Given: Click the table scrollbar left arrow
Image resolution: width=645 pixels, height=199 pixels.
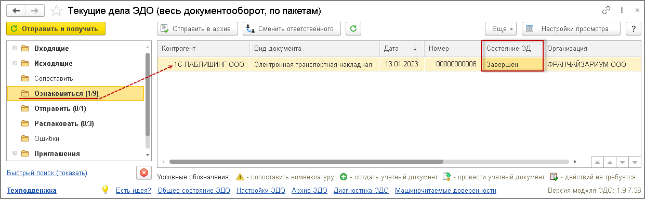Looking at the screenshot, I should point(163,162).
